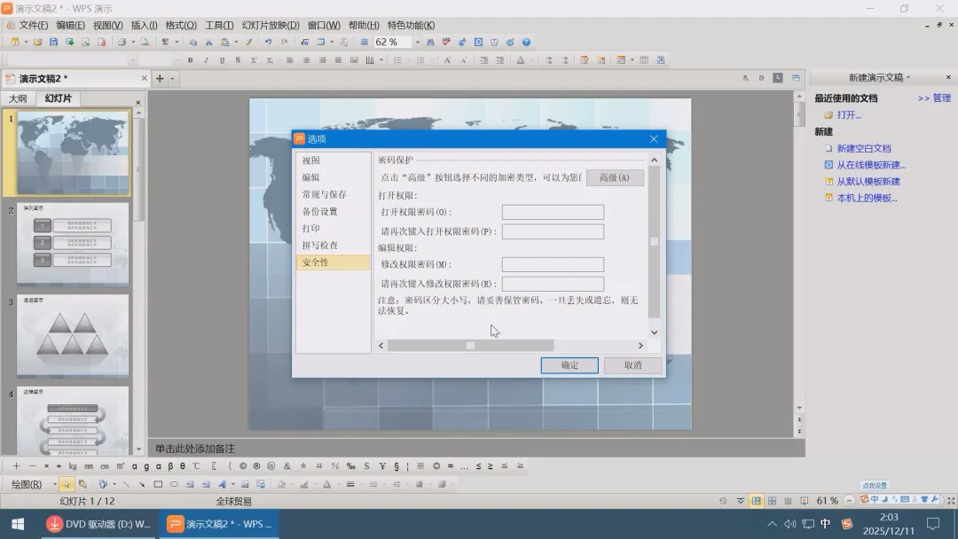Toggle italic formatting
Image resolution: width=958 pixels, height=539 pixels.
tap(206, 59)
